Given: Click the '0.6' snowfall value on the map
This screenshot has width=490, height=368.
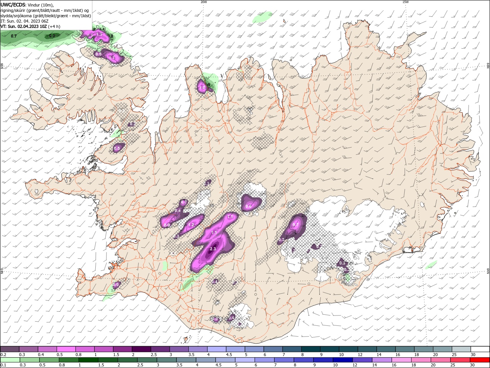Looking at the screenshot, I should tap(248, 206).
